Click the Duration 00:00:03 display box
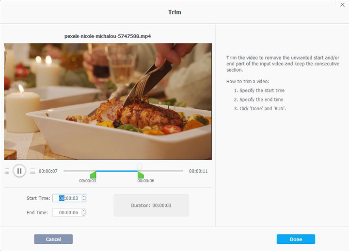Viewport: 349px width, 251px height. [151, 205]
